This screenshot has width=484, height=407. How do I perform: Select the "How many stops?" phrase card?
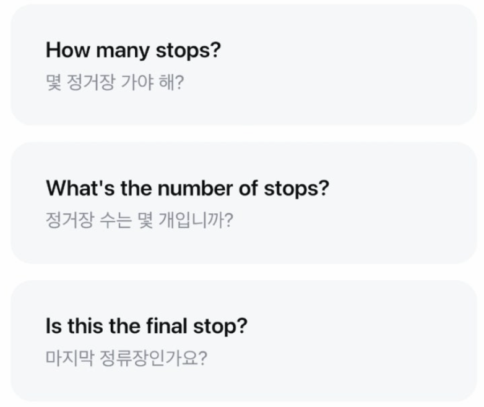coord(244,65)
